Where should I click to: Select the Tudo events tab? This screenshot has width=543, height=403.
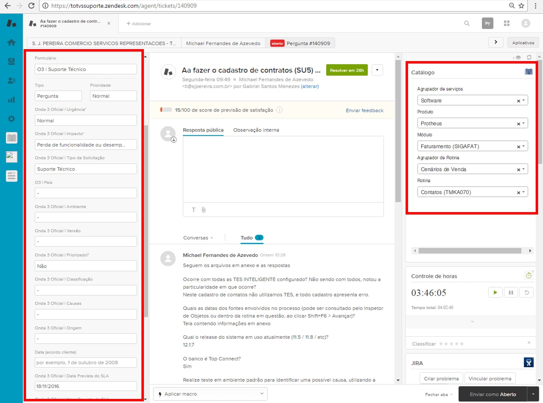pos(247,238)
